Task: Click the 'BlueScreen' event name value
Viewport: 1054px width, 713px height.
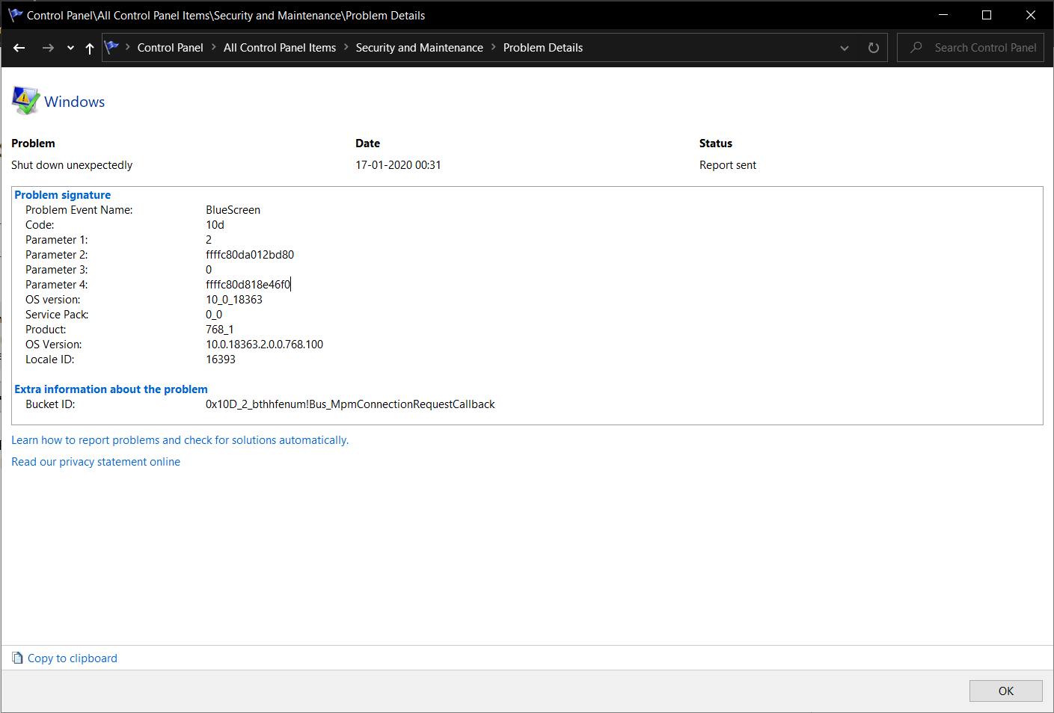Action: (x=233, y=210)
